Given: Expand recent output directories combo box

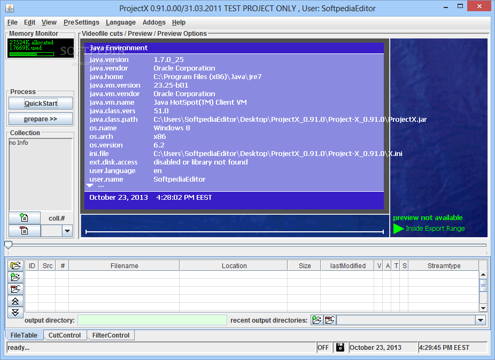Looking at the screenshot, I should click(480, 320).
